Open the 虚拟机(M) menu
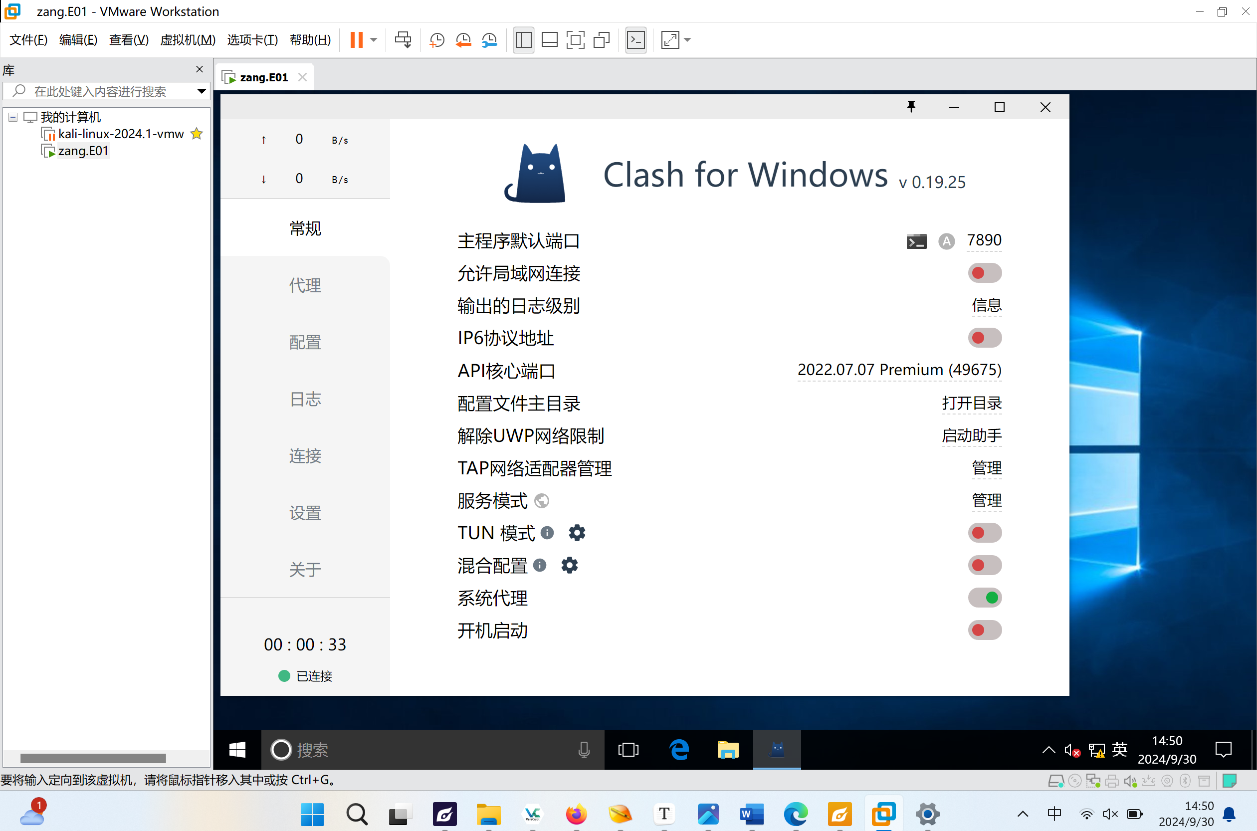1257x831 pixels. pos(188,40)
